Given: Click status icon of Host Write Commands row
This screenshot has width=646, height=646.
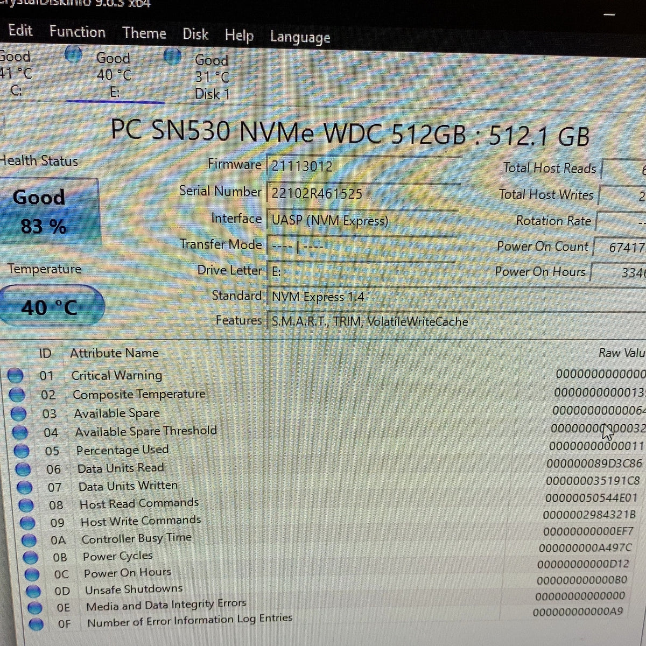Looking at the screenshot, I should tap(28, 522).
